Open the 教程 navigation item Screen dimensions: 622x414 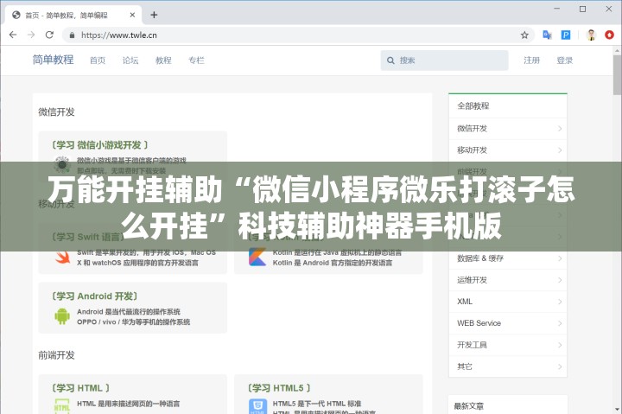tap(163, 61)
